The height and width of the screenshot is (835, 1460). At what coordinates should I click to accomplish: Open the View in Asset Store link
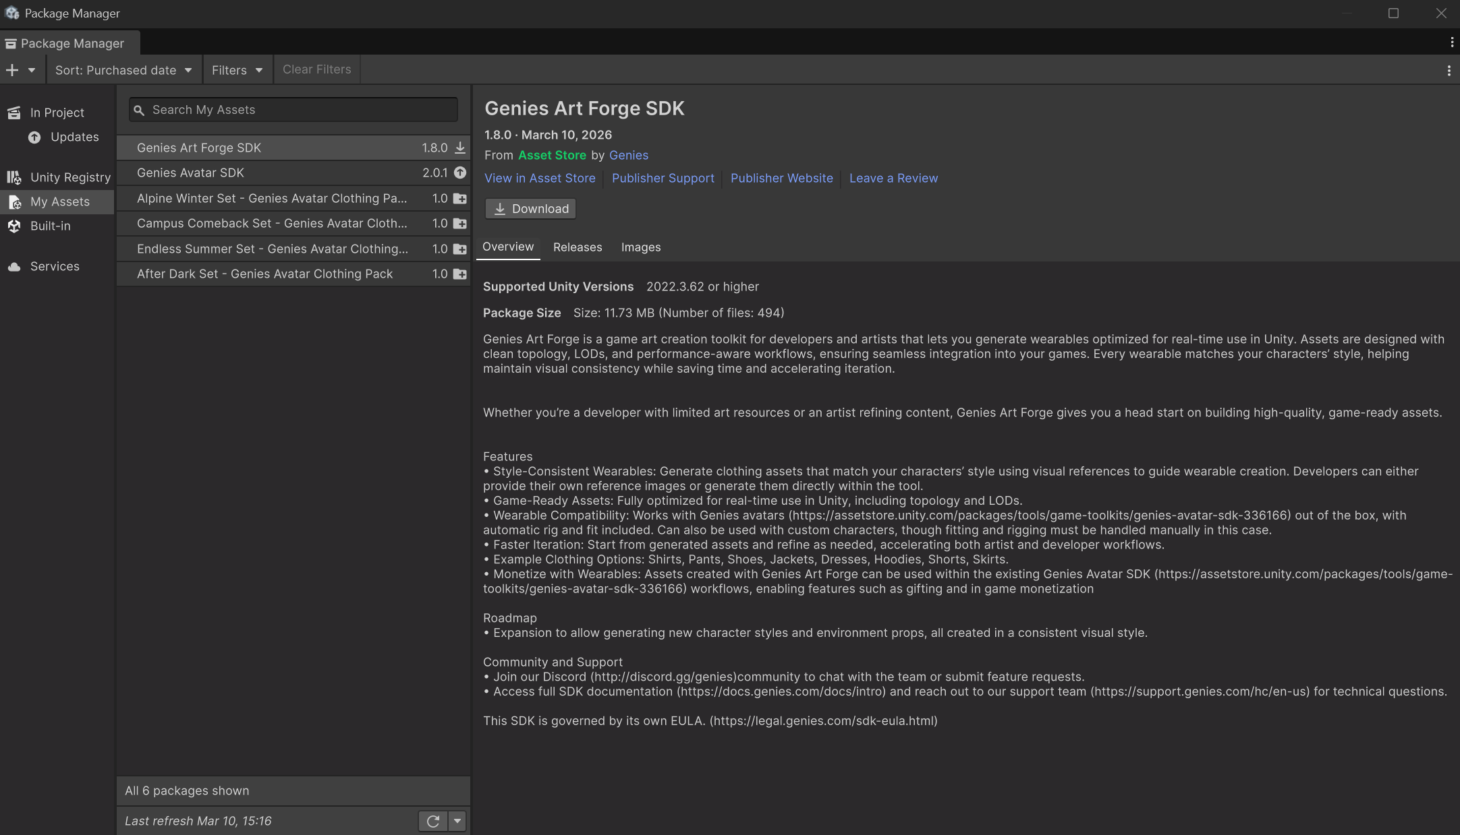coord(540,178)
